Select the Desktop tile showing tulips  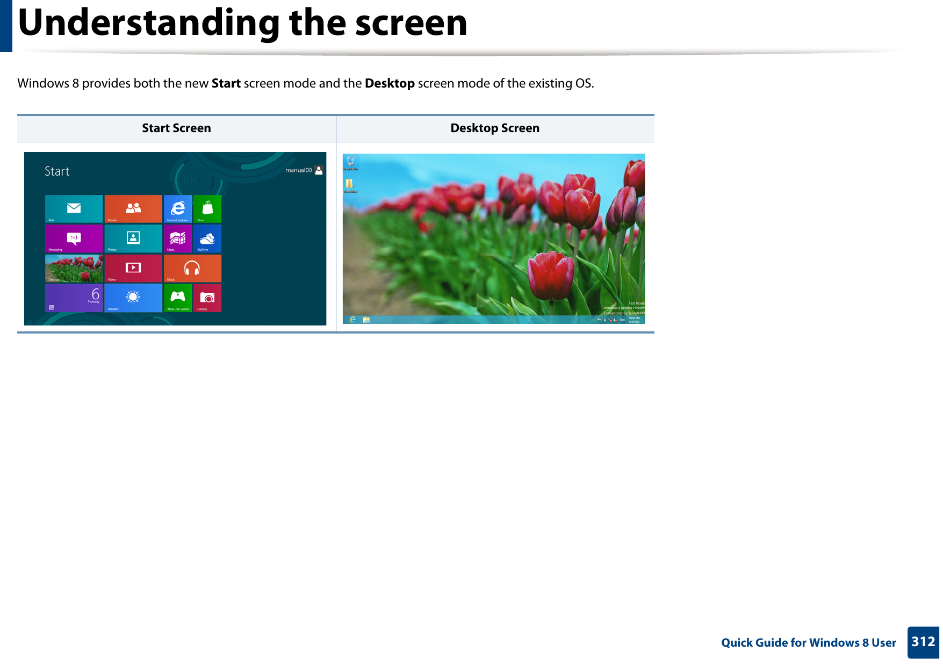[74, 269]
